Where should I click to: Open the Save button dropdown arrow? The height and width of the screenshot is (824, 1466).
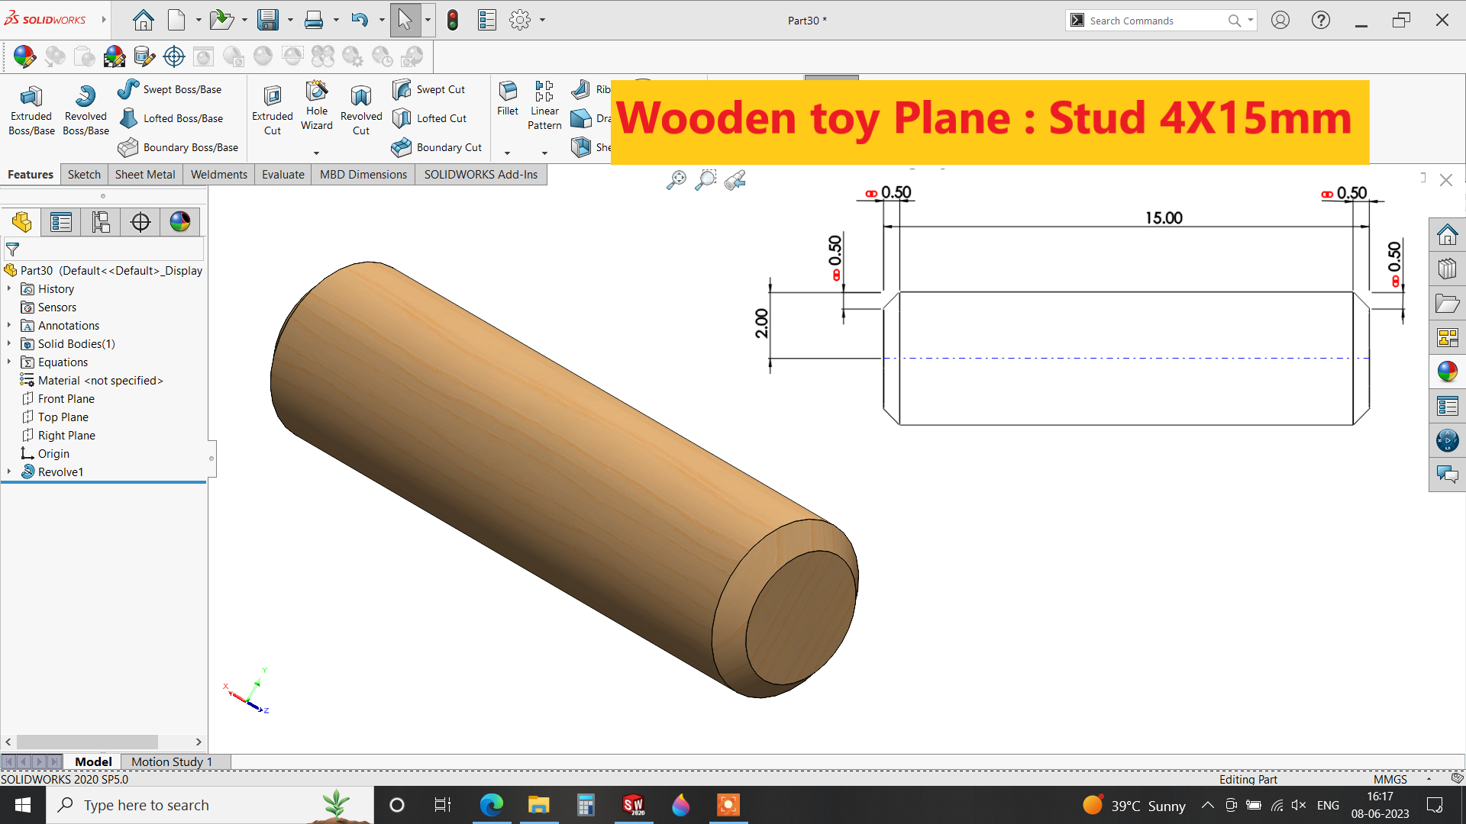pos(290,20)
